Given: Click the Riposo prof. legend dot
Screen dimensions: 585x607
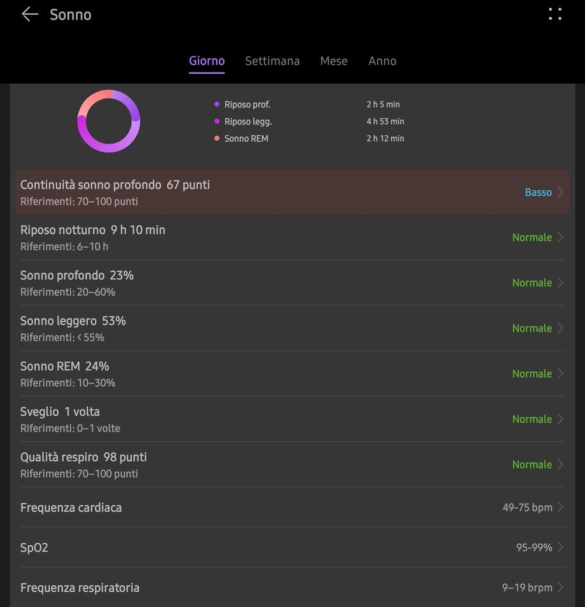Looking at the screenshot, I should click(217, 105).
